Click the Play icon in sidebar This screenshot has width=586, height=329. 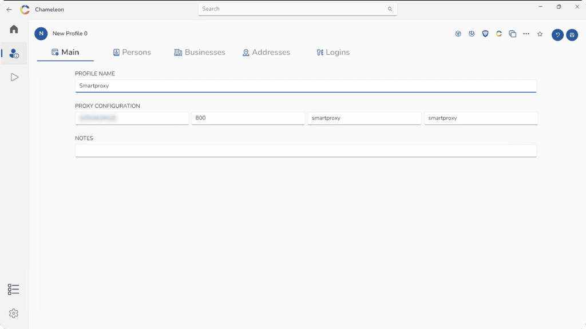(14, 77)
